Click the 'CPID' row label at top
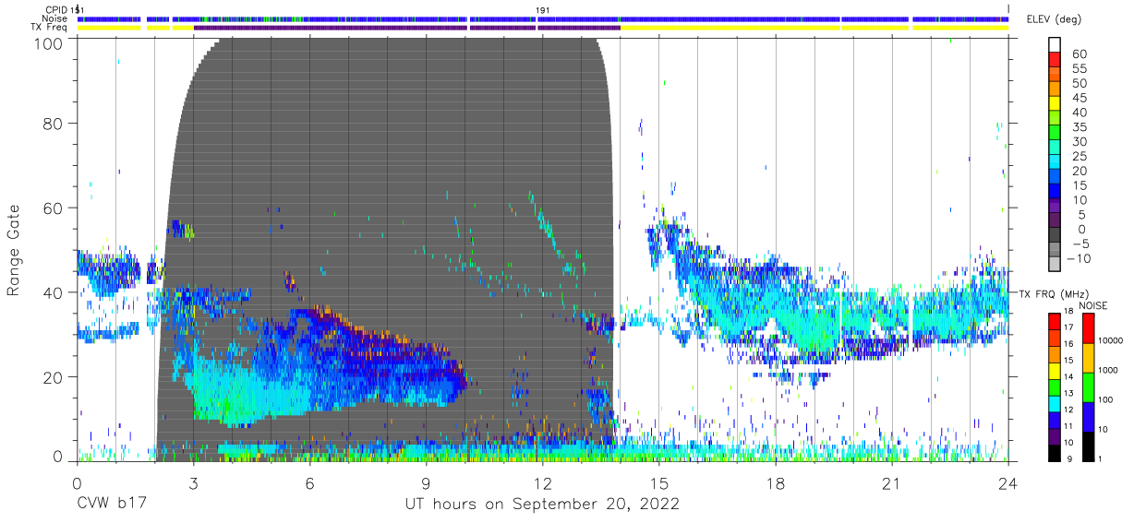Screen dimensions: 1134x523 [56, 10]
